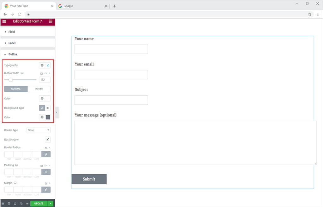Open the History icon in footer
Image resolution: width=323 pixels, height=207 pixels.
pyautogui.click(x=15, y=204)
